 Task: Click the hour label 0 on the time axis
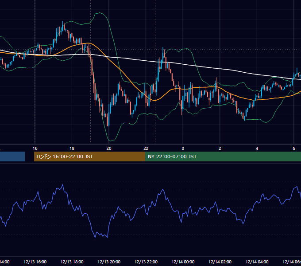point(183,149)
